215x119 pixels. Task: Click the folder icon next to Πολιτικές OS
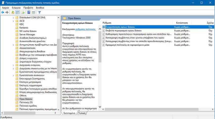tap(17, 102)
